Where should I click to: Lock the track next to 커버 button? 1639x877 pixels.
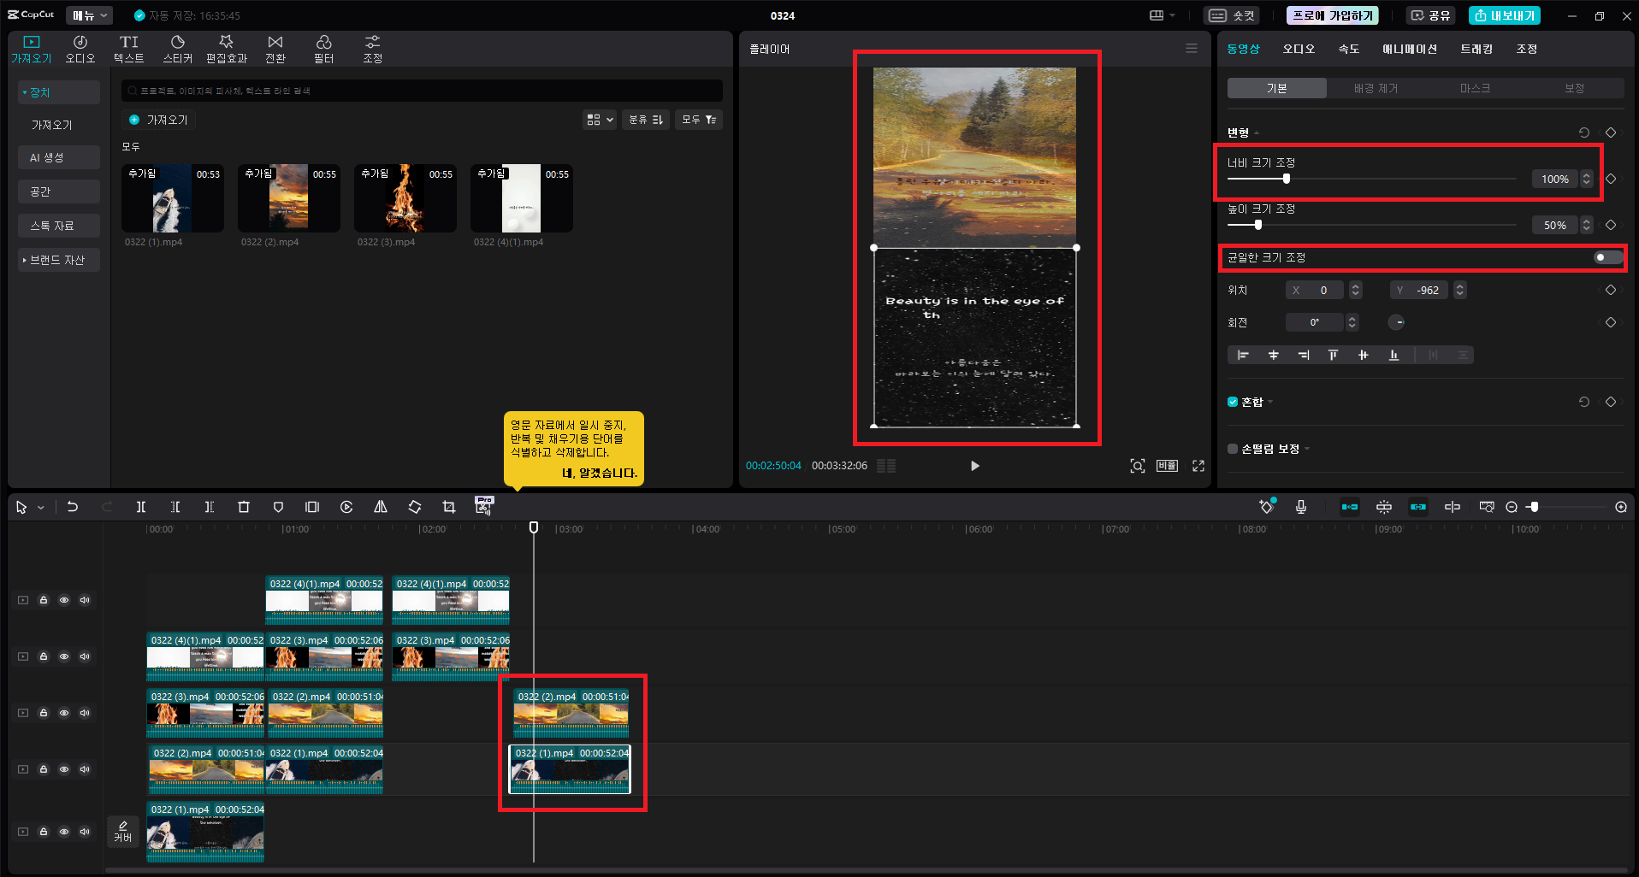(44, 832)
